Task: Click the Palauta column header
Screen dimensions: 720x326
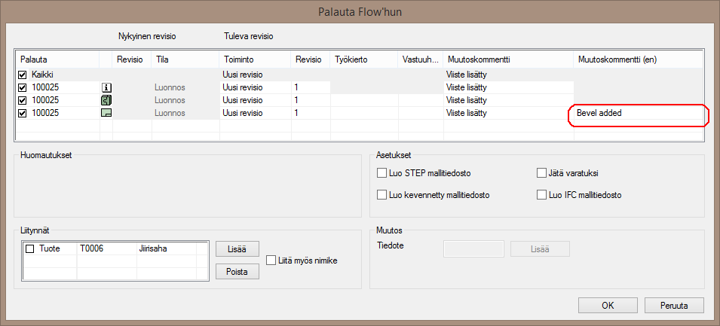Action: click(x=57, y=59)
